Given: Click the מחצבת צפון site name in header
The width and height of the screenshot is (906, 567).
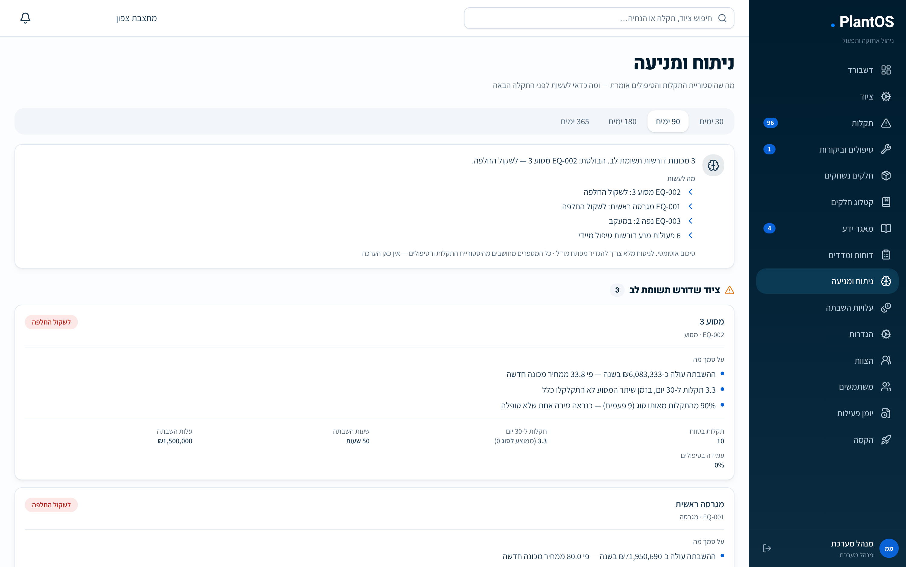Looking at the screenshot, I should point(136,18).
